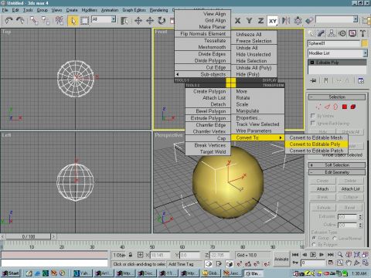Select the Group extrusion type radio

point(314,238)
